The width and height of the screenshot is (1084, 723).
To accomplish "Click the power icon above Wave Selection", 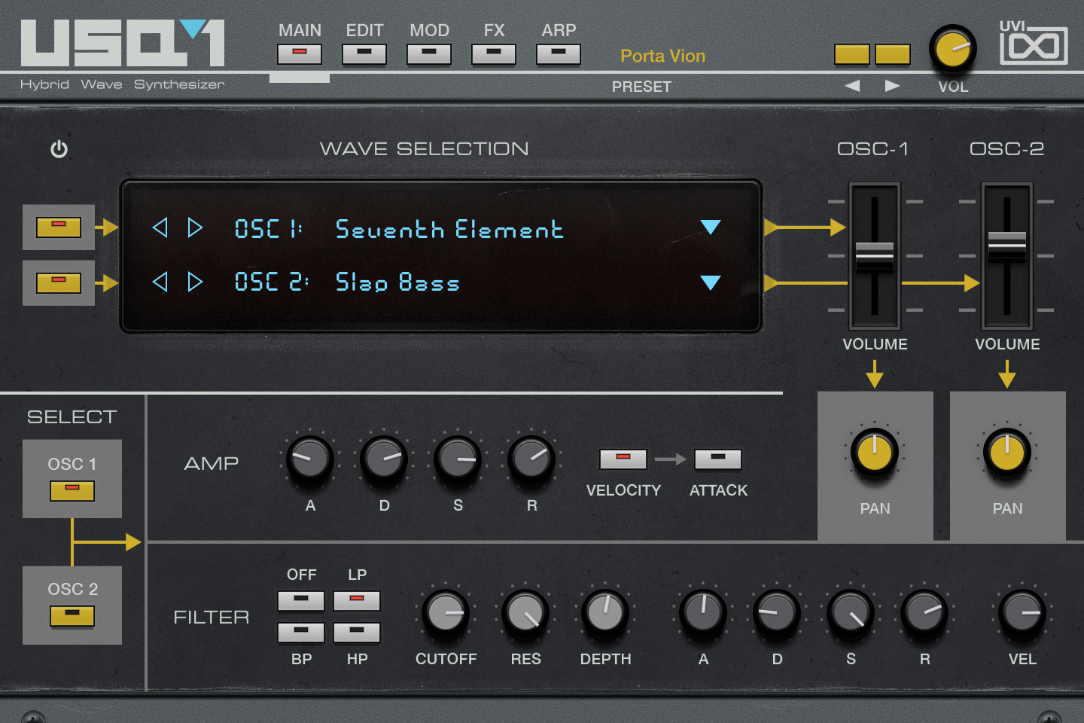I will (59, 148).
